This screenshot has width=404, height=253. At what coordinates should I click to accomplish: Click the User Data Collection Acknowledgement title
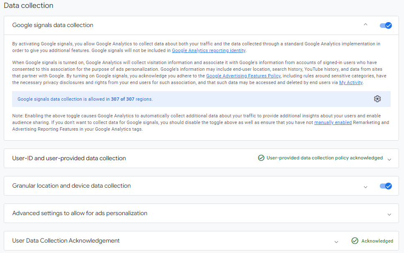66,241
